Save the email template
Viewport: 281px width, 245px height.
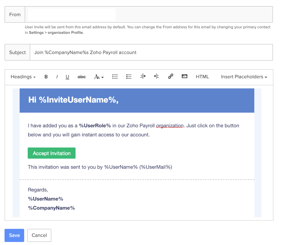point(14,235)
